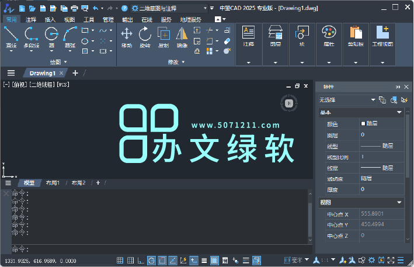Viewport: 414px width, 267px height.
Task: Toggle object snap in status bar
Action: [162, 261]
